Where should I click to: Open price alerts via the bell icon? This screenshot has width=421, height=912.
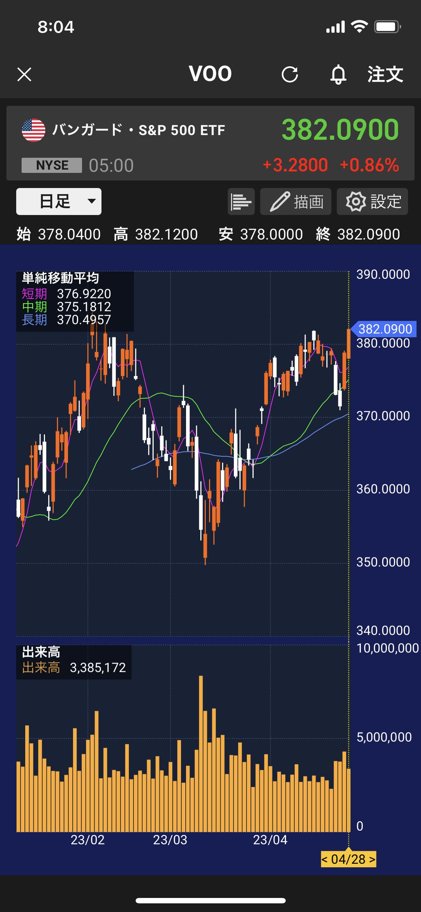tap(338, 75)
